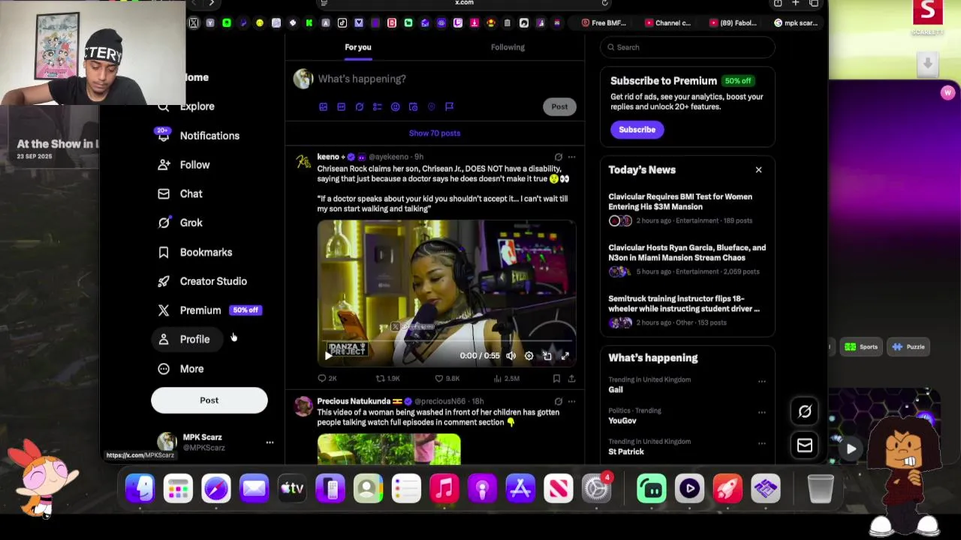The image size is (961, 540).
Task: Open options for St Patrick trending topic
Action: coord(761,443)
